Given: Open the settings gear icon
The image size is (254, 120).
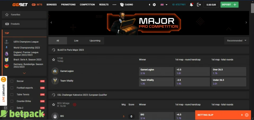Looking at the screenshot, I should [154, 5].
